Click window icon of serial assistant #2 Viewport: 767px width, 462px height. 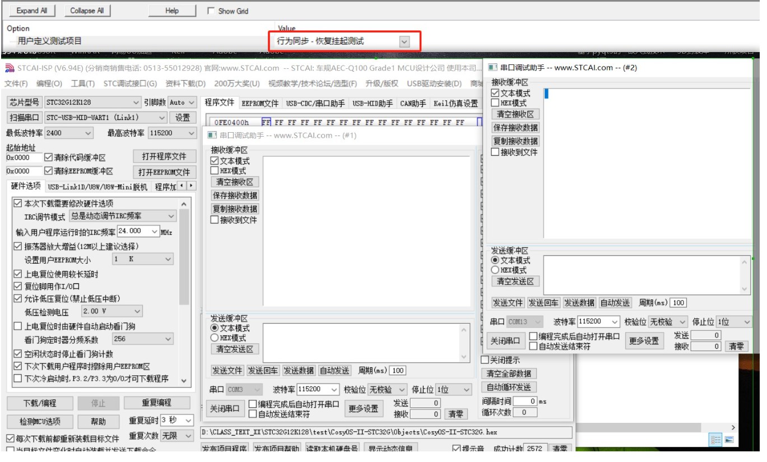492,68
